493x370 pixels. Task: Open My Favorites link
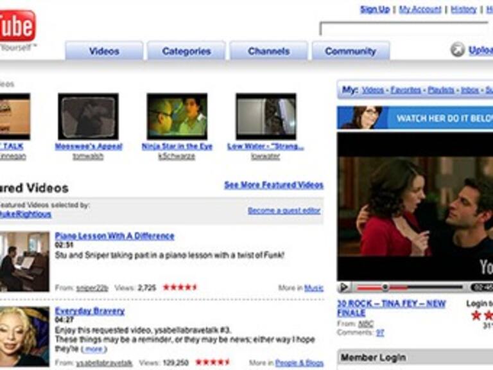406,91
